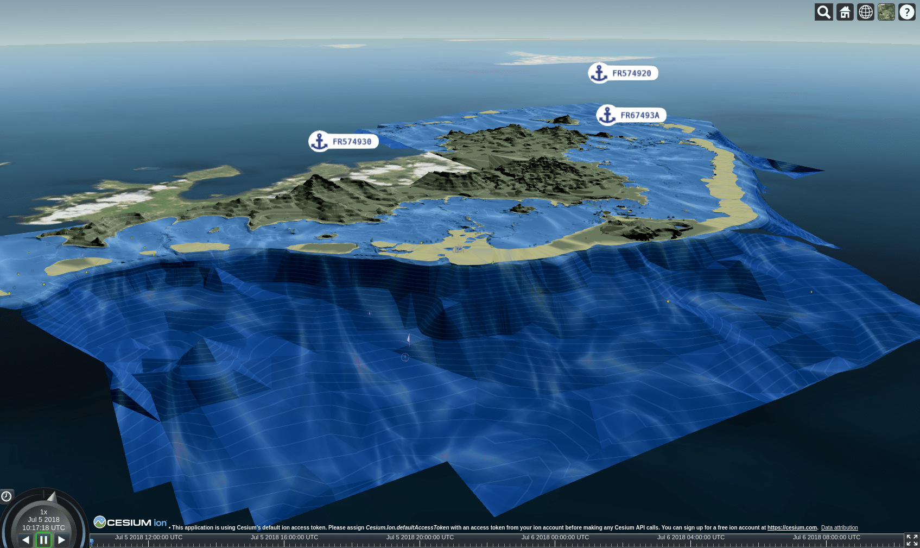This screenshot has height=548, width=920.
Task: Select the FR67493A anchor marker
Action: (607, 115)
